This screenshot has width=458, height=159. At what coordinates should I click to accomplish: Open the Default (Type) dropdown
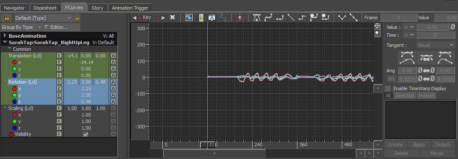(x=43, y=18)
